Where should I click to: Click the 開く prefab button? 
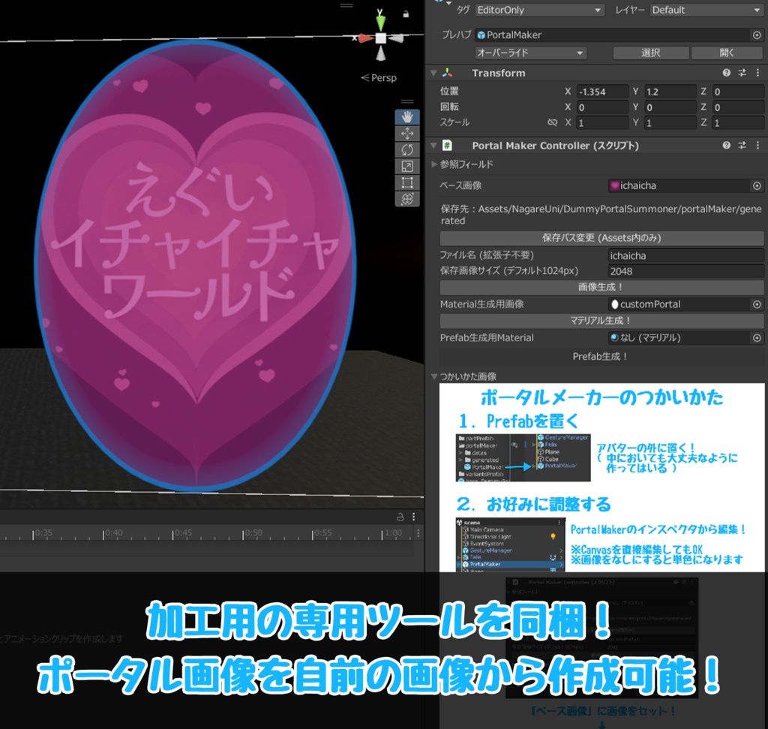point(727,52)
